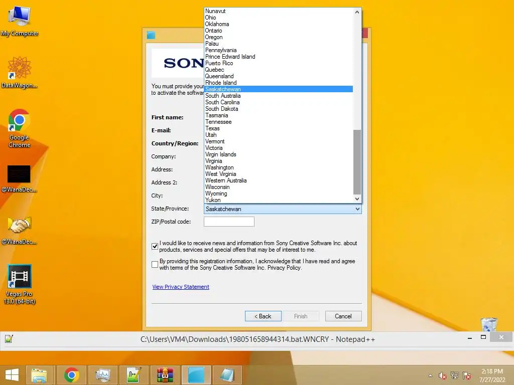Click the state list scrollbar thumb
Image resolution: width=514 pixels, height=385 pixels.
(x=357, y=162)
